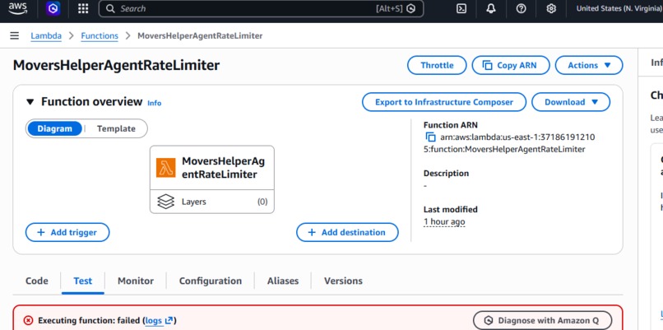Viewport: 663px width, 330px height.
Task: Open the United States (N. Virginia) region selector
Action: [619, 8]
